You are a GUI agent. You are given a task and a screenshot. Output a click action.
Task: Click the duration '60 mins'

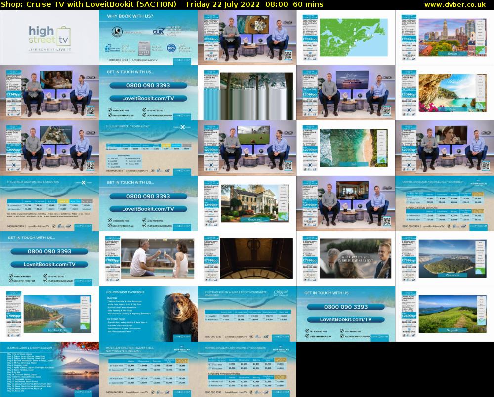coord(308,5)
